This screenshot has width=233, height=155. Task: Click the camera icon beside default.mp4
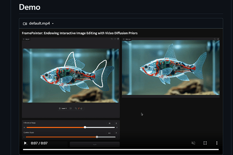click(25, 24)
